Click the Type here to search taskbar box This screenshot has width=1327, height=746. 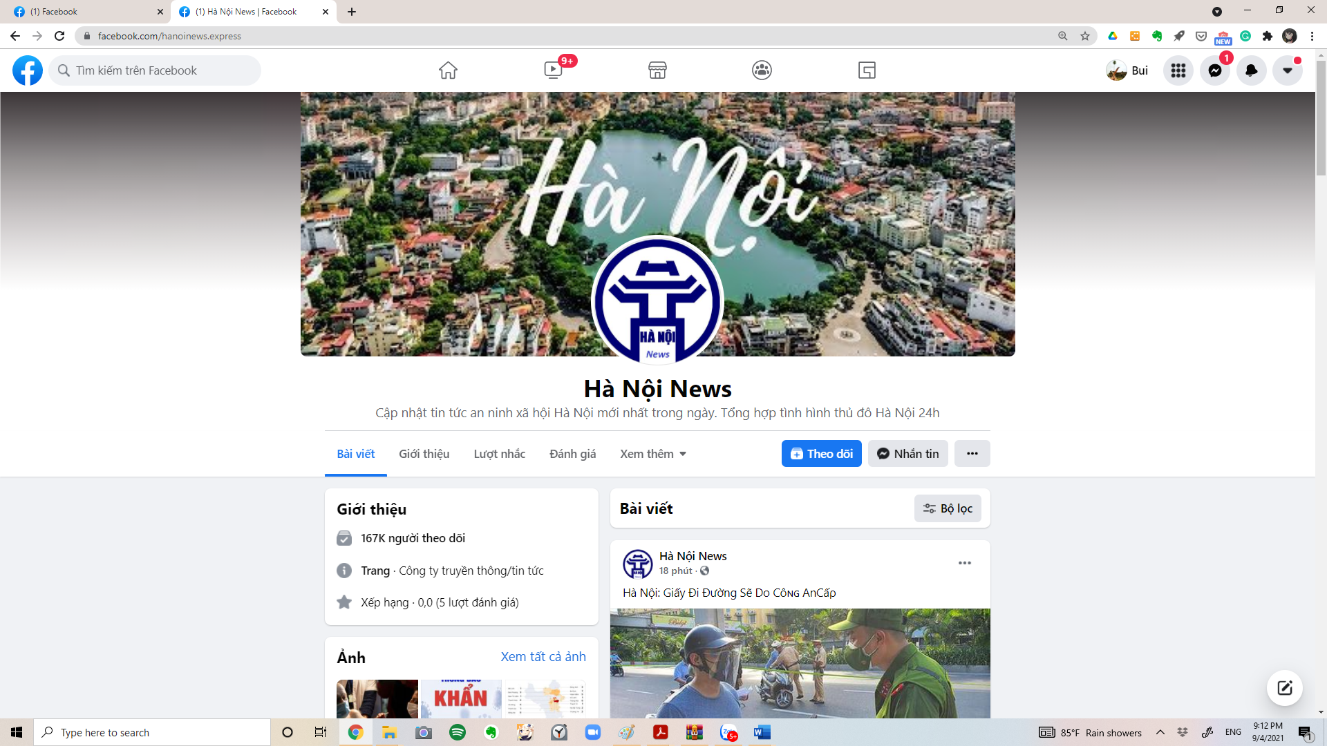point(152,732)
